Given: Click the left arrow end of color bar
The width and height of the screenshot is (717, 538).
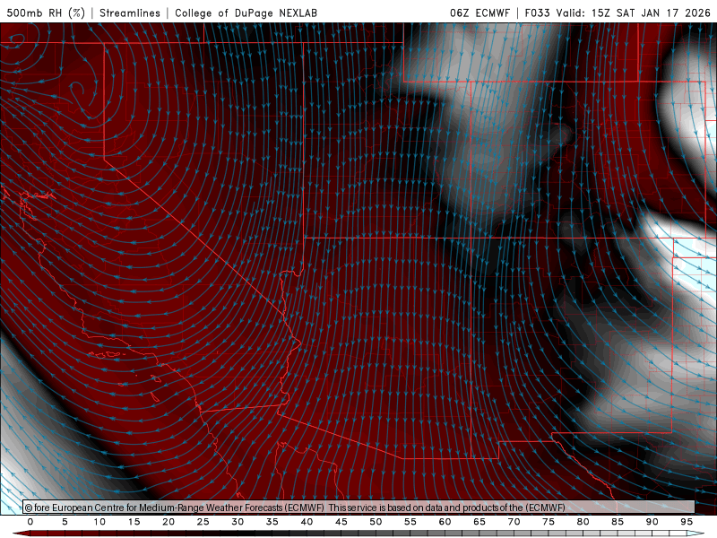Looking at the screenshot, I should coord(21,534).
